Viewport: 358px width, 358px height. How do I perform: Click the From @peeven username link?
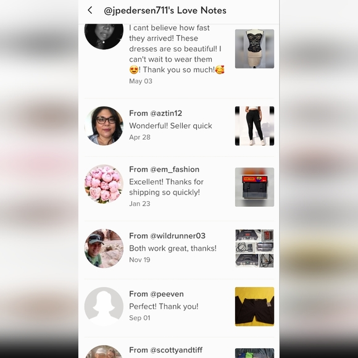click(156, 294)
